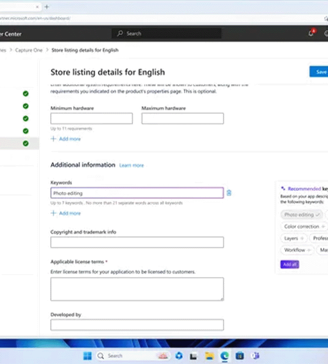The image size is (328, 364).
Task: Click the sparkle icon beside Recommended keywords
Action: (x=283, y=188)
